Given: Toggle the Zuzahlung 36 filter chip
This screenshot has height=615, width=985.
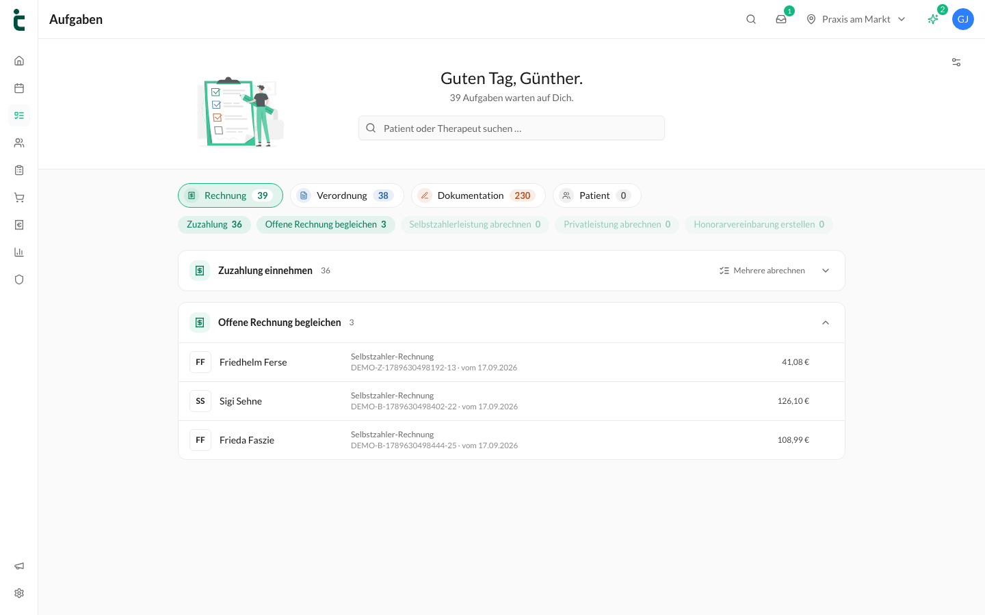Looking at the screenshot, I should pos(214,224).
